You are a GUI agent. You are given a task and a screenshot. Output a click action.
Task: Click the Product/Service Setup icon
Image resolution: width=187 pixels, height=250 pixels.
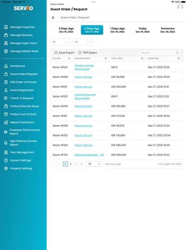[x=6, y=106]
